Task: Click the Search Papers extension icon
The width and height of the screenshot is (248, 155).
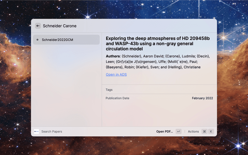Action: 36,131
